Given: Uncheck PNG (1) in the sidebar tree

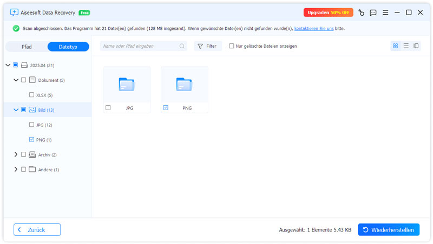Looking at the screenshot, I should click(x=31, y=140).
